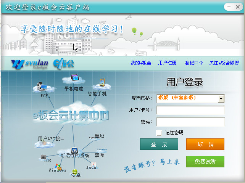The image size is (245, 183).
Task: Tick the 记住密码 checkbox
Action: (x=159, y=133)
